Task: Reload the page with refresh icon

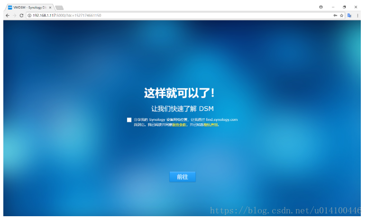Action: point(21,16)
